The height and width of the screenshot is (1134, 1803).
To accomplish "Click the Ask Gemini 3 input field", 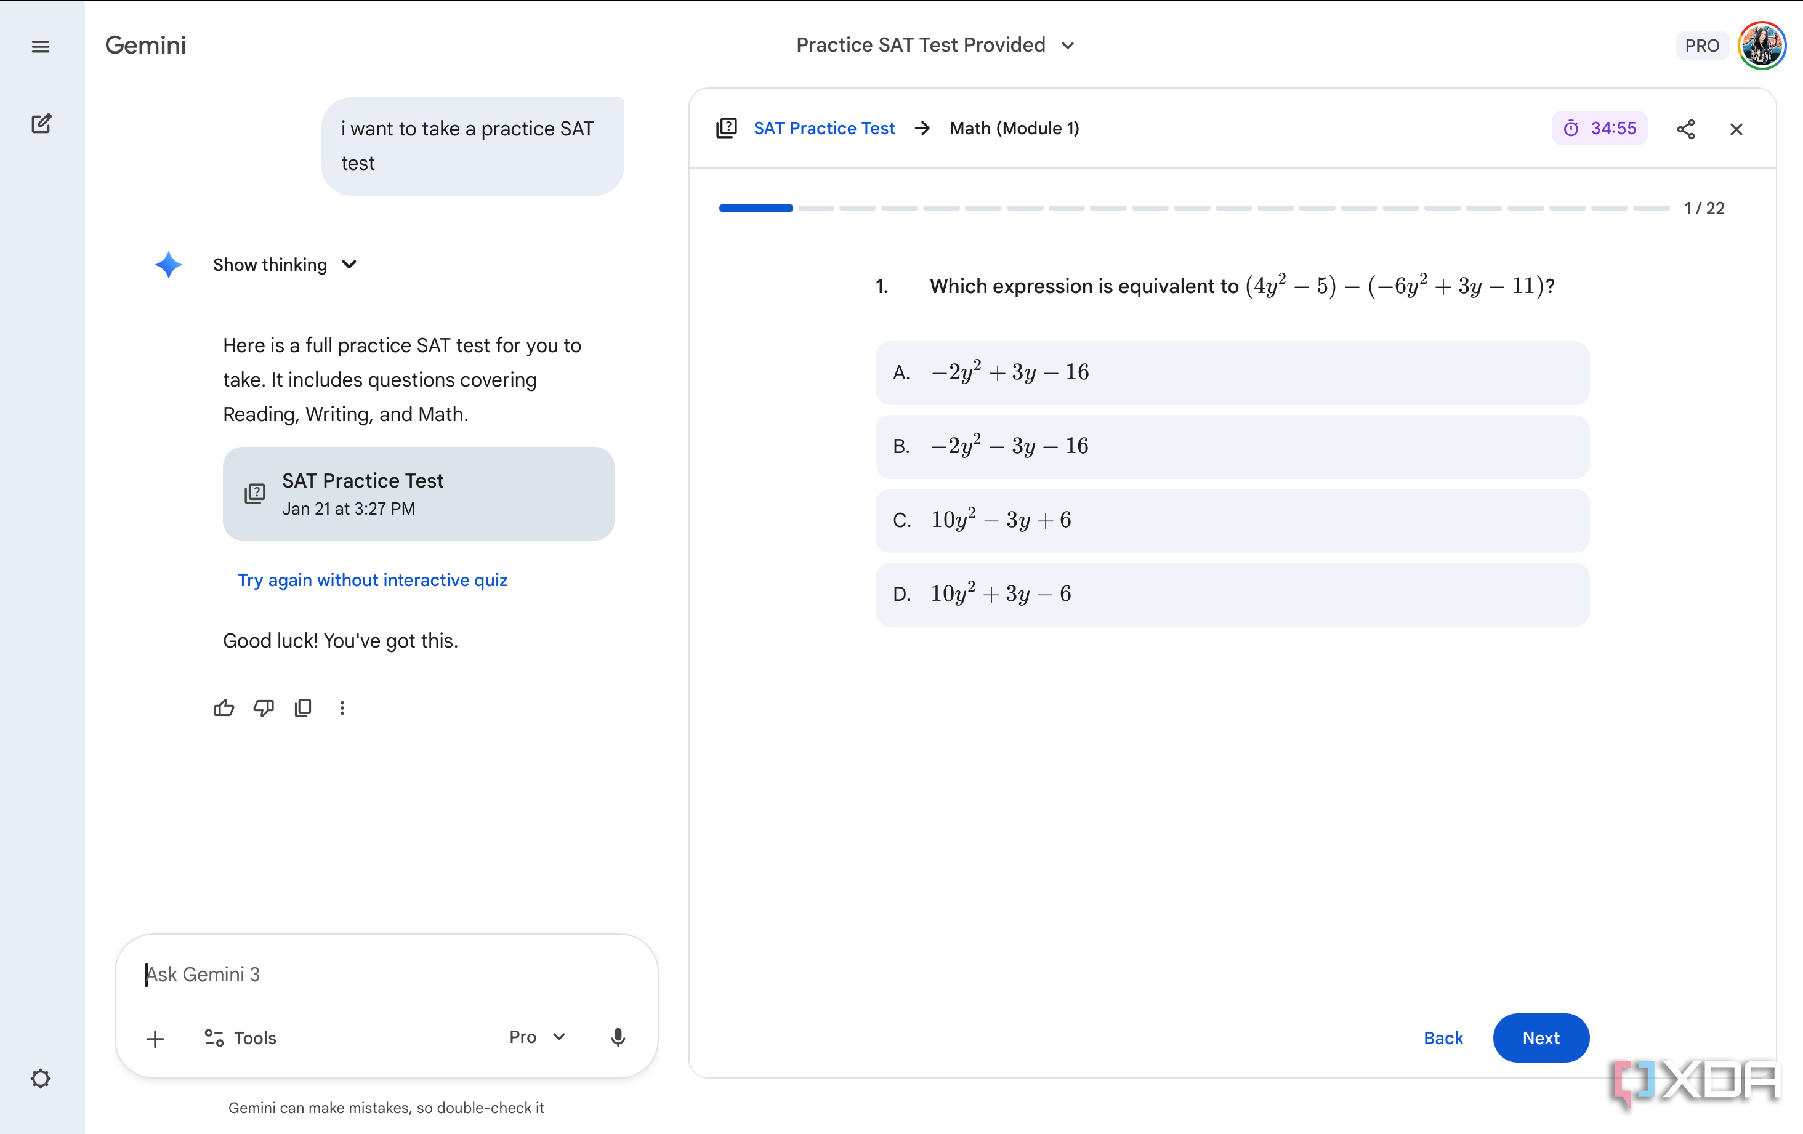I will click(x=385, y=975).
